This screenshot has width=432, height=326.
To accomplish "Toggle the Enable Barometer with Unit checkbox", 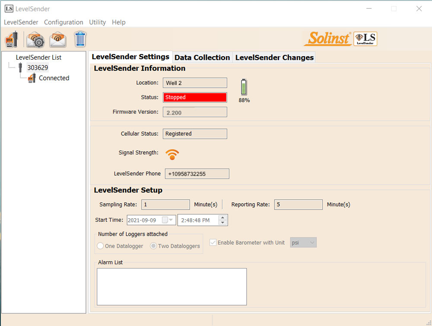I will [x=213, y=242].
